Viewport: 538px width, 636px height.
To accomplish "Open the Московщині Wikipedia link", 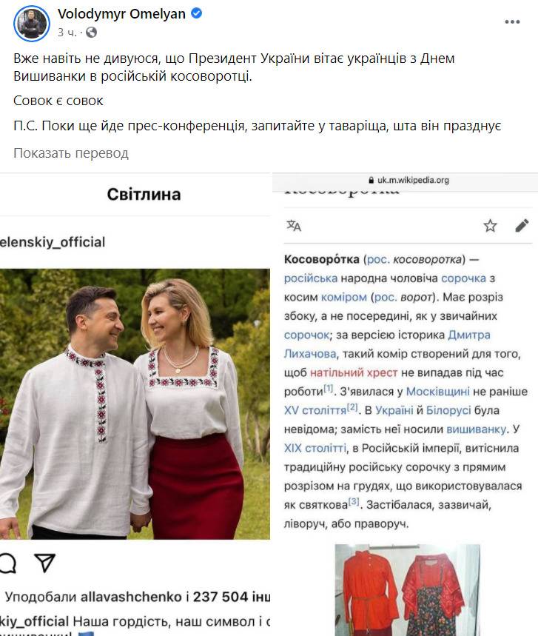I will pyautogui.click(x=438, y=392).
